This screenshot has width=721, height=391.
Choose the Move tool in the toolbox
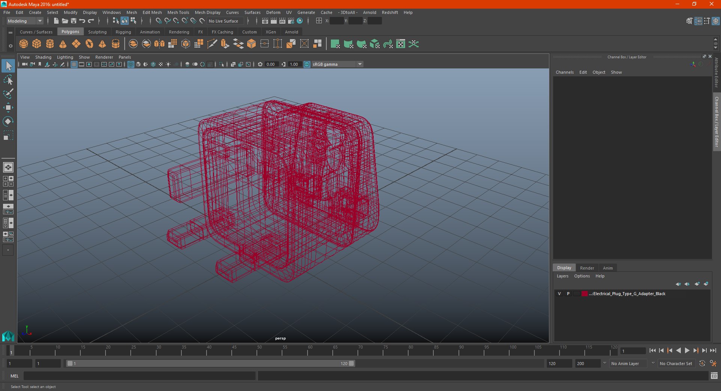point(8,108)
